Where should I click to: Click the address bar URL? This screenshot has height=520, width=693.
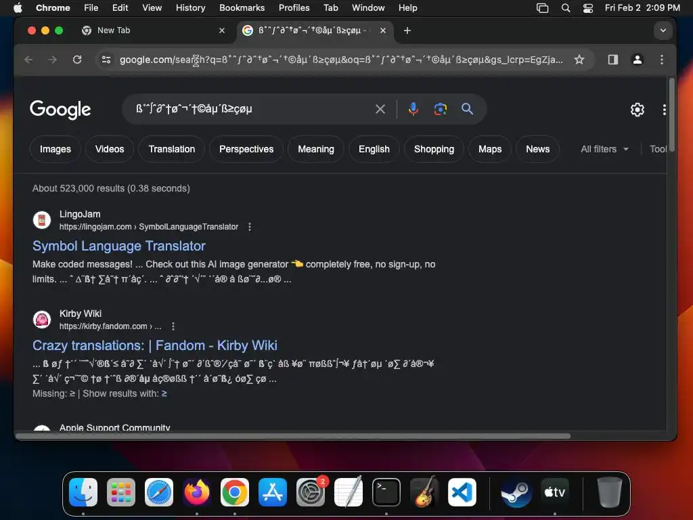click(x=341, y=60)
